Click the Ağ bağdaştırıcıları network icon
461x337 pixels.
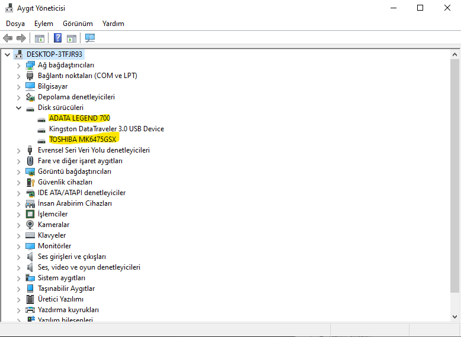click(30, 65)
